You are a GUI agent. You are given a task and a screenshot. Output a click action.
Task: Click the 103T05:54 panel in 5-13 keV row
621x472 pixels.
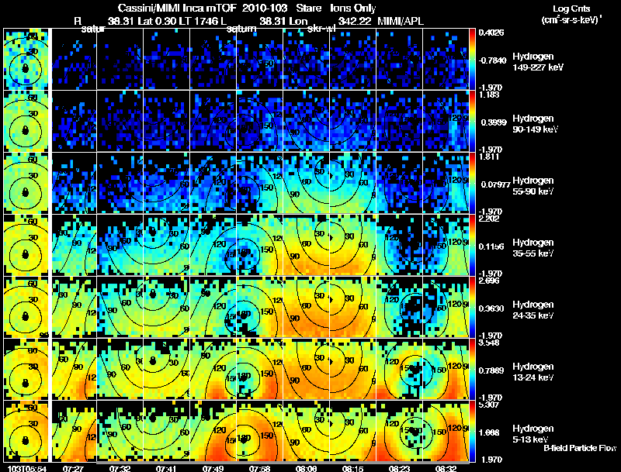pos(26,431)
